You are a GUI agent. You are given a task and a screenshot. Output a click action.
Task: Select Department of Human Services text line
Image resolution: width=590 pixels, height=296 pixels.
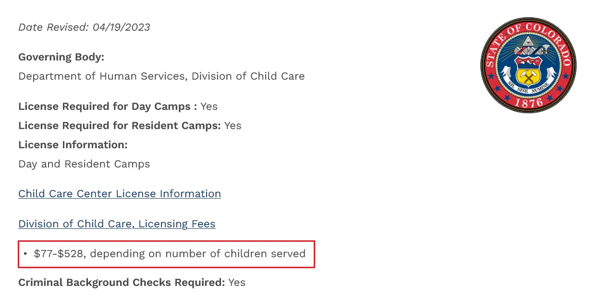pos(161,76)
